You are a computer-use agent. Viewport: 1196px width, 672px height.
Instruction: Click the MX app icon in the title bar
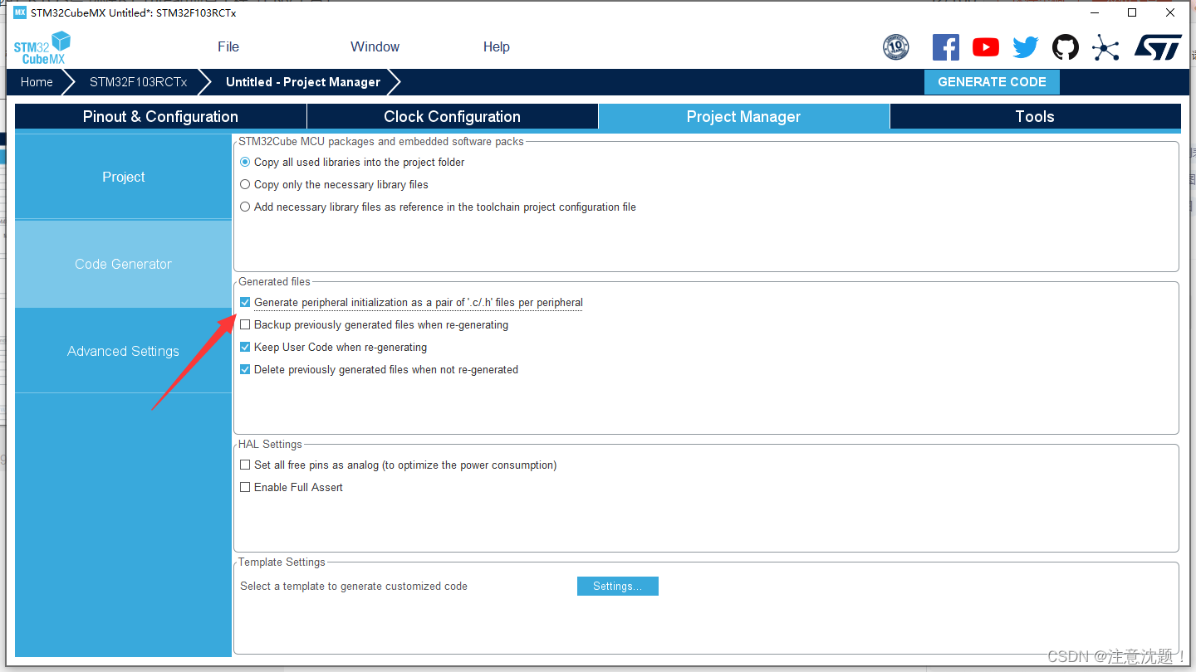(20, 12)
